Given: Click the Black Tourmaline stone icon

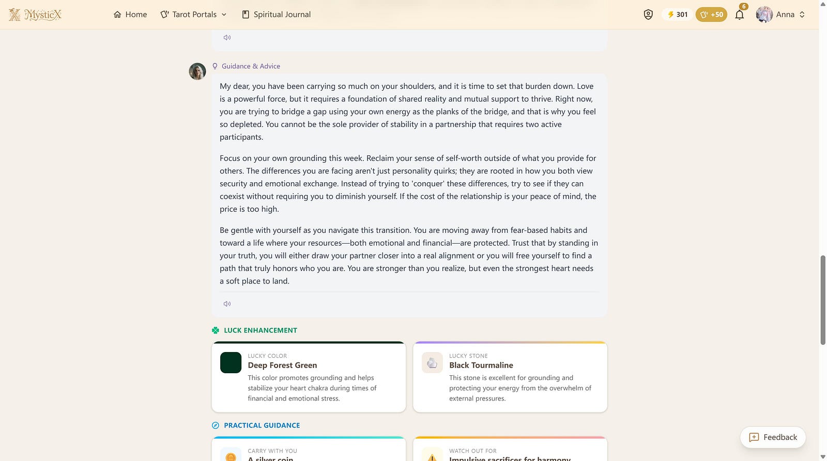Looking at the screenshot, I should [432, 362].
